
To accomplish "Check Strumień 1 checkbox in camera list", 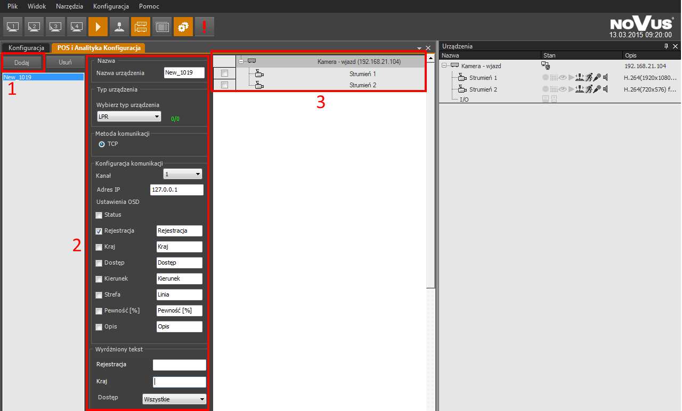I will [x=224, y=73].
